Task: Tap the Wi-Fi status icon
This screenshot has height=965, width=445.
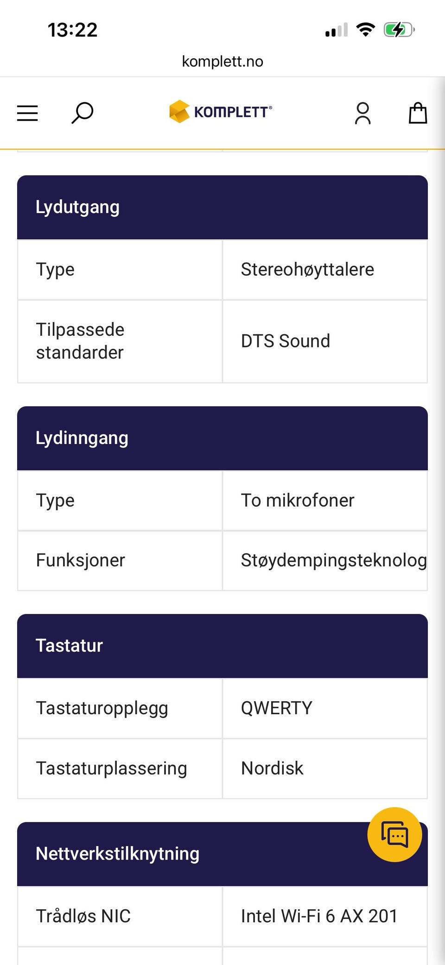Action: click(365, 30)
